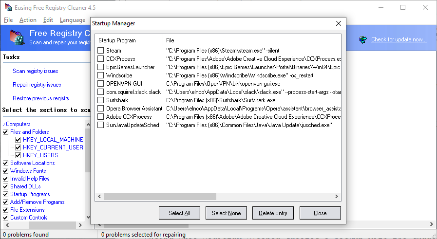Open the Action menu
The height and width of the screenshot is (239, 437).
click(x=28, y=20)
